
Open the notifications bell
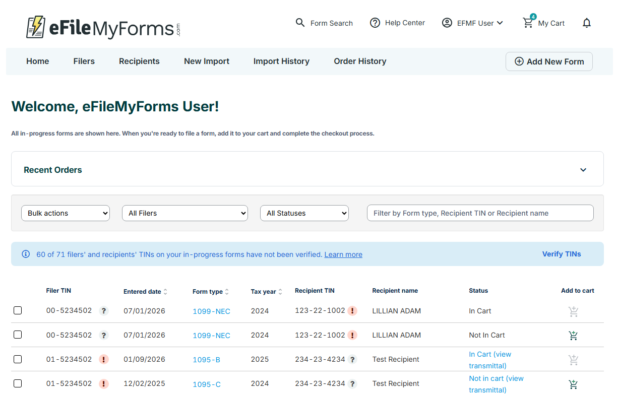pos(587,23)
